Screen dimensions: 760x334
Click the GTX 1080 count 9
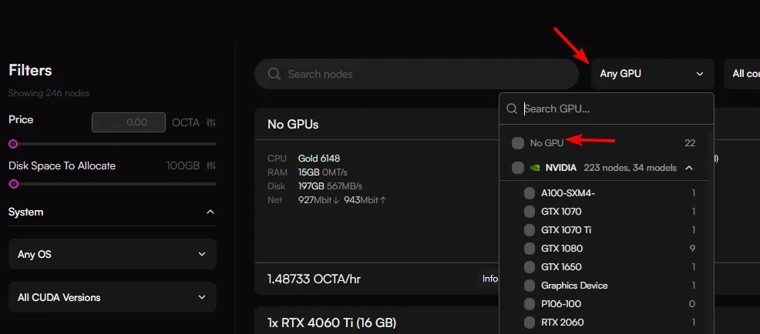[x=693, y=249]
